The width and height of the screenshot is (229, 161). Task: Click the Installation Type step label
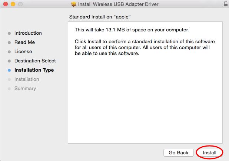34,70
